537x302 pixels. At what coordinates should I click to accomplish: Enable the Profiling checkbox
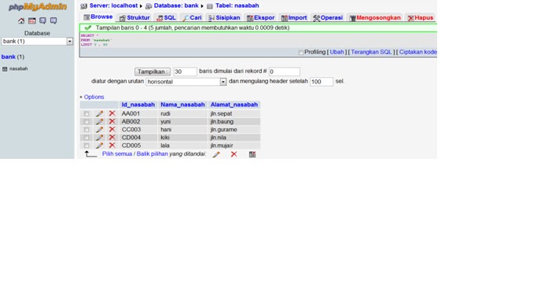click(300, 53)
